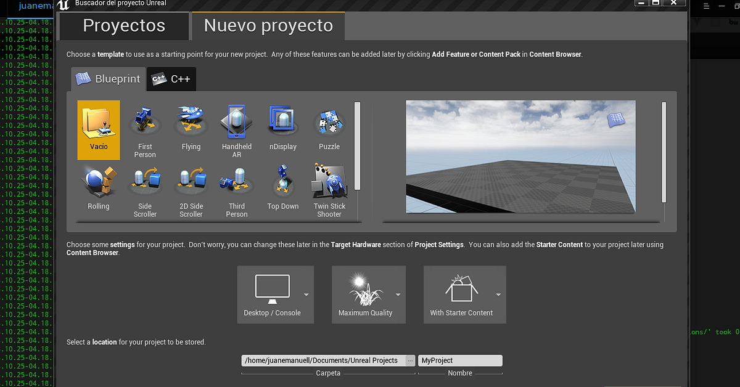This screenshot has height=387, width=740.
Task: Open the Blueprint templates tab
Action: (109, 79)
